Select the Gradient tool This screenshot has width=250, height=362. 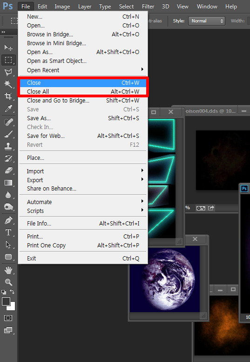coord(8,183)
